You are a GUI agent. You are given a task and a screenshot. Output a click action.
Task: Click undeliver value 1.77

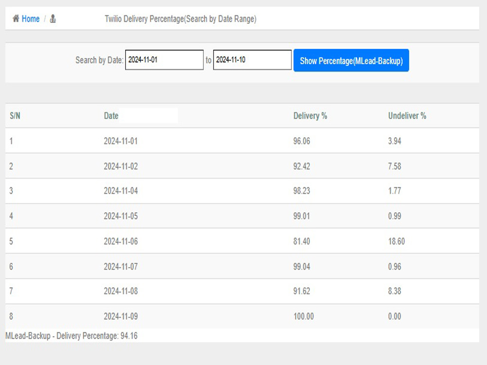[x=394, y=191]
